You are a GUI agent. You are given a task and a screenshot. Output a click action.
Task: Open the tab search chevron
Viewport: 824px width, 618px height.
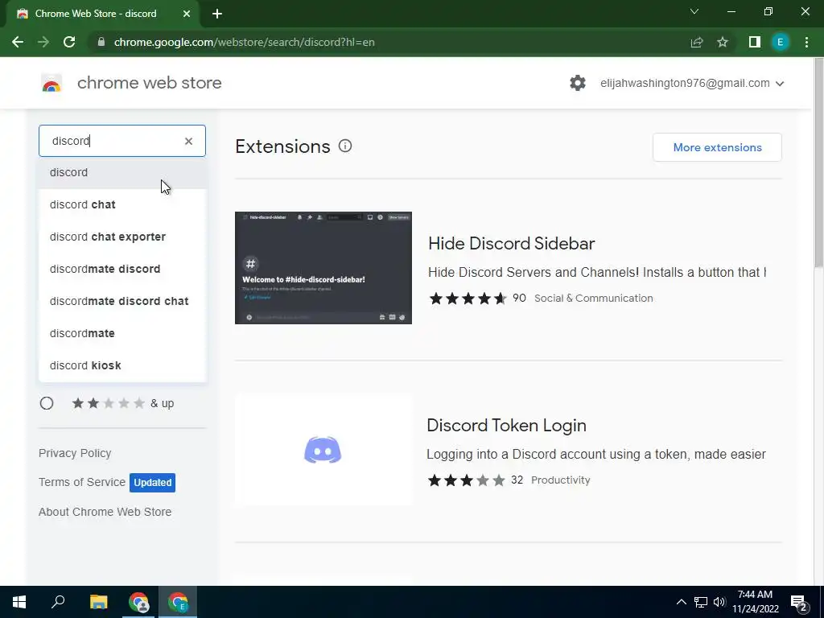pyautogui.click(x=694, y=11)
